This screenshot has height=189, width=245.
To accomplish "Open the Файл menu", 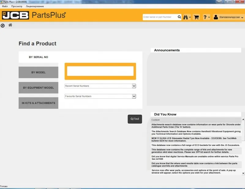I will 5,6.
